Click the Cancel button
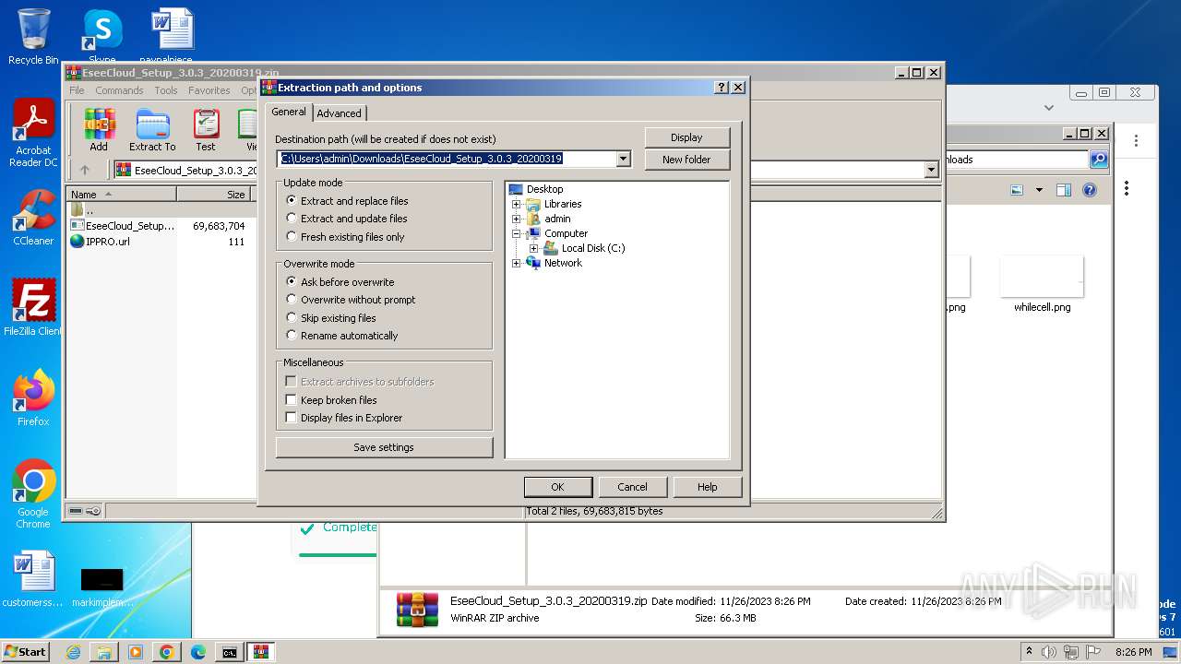Image resolution: width=1181 pixels, height=664 pixels. tap(632, 487)
